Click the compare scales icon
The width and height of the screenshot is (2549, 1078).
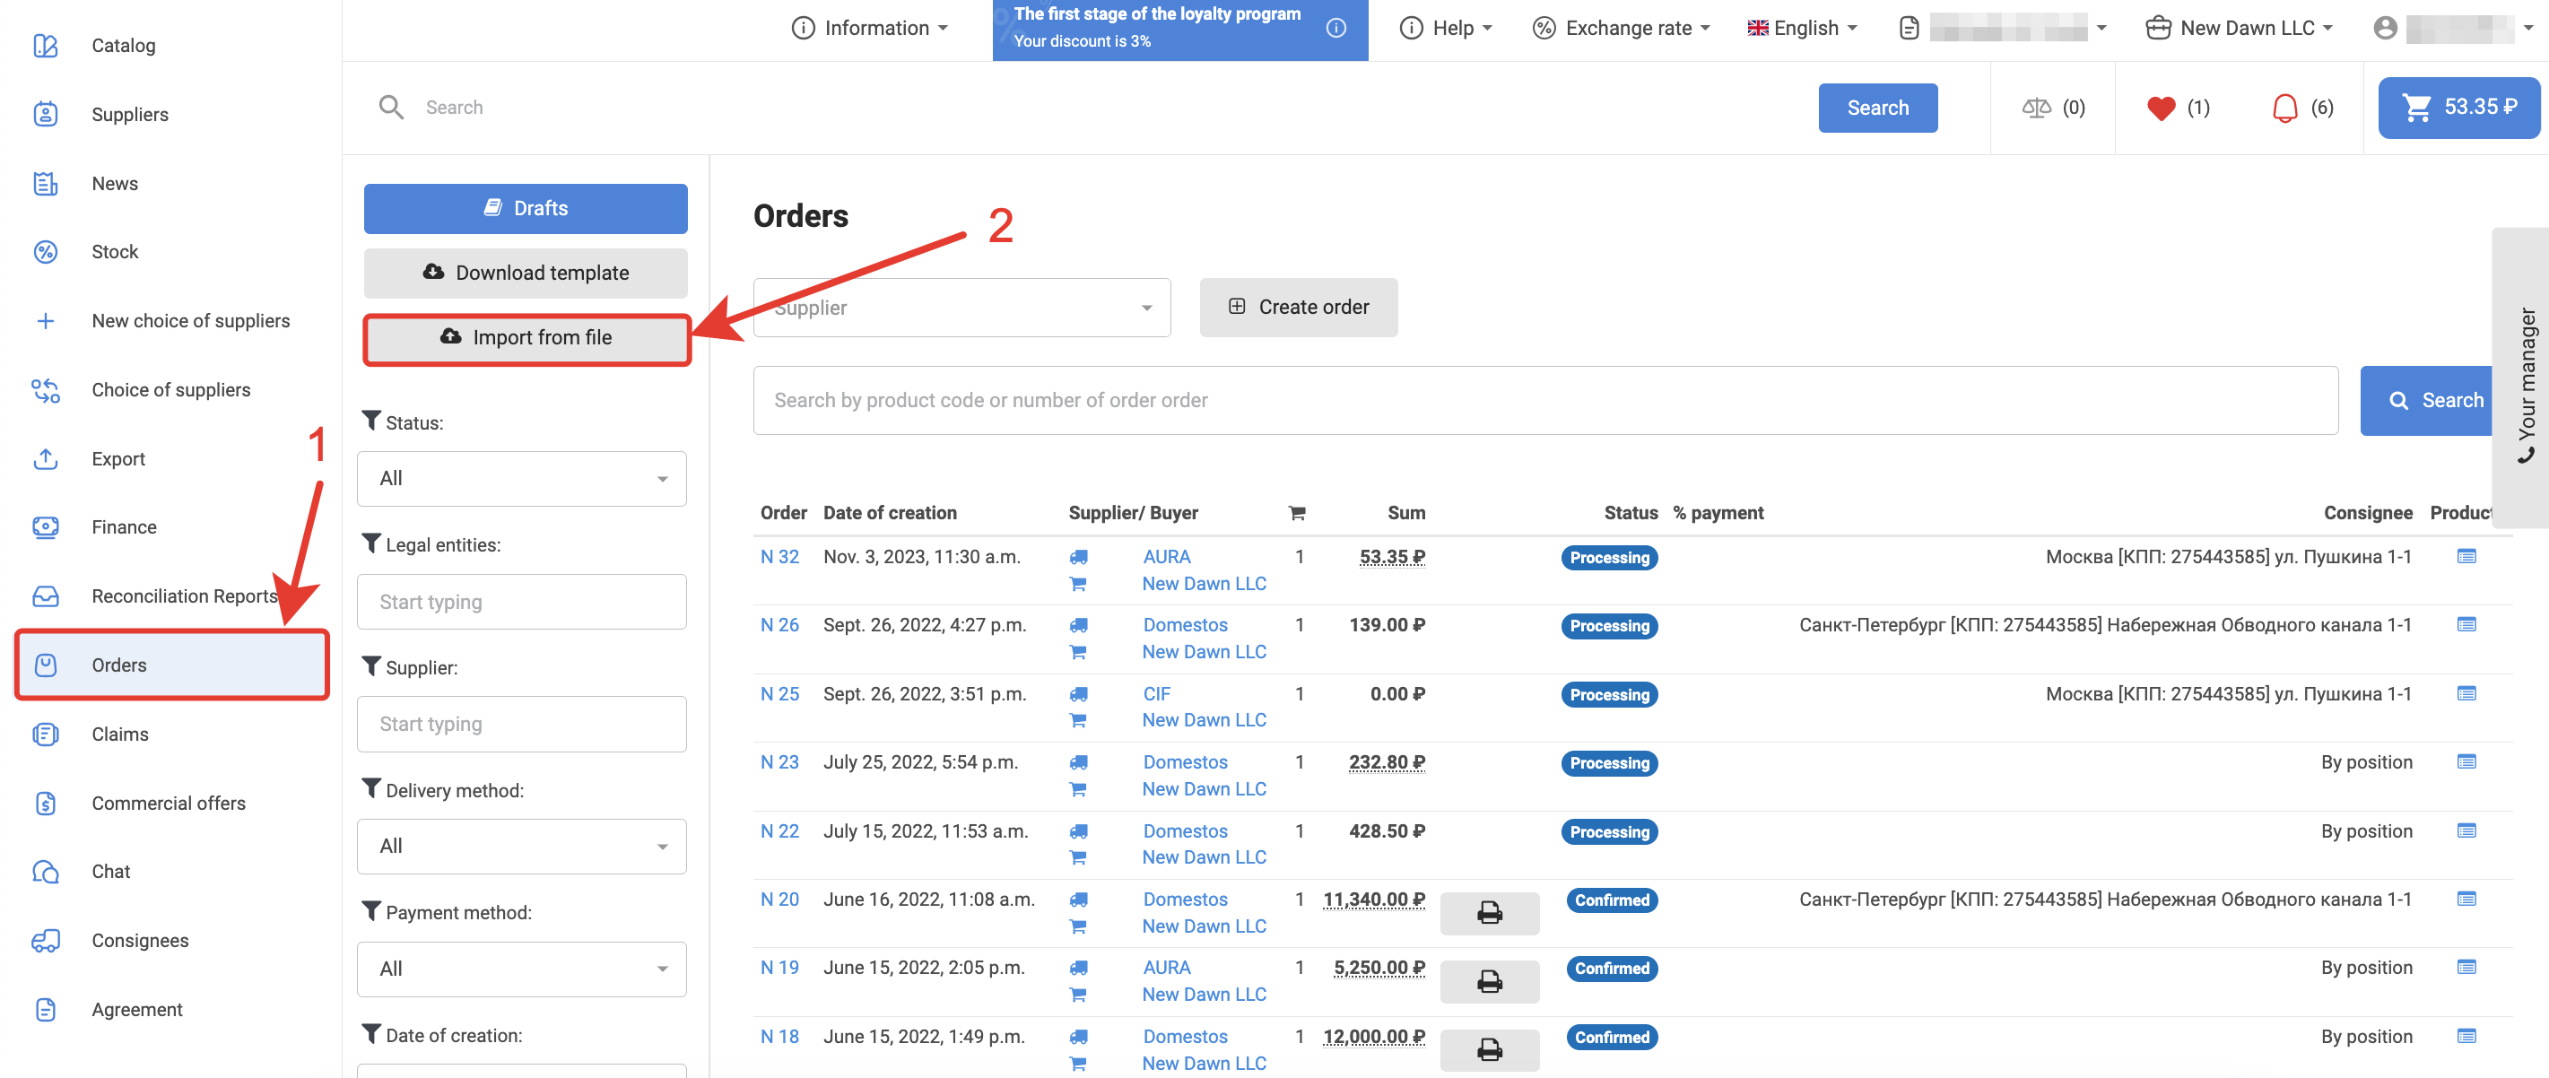tap(2035, 108)
